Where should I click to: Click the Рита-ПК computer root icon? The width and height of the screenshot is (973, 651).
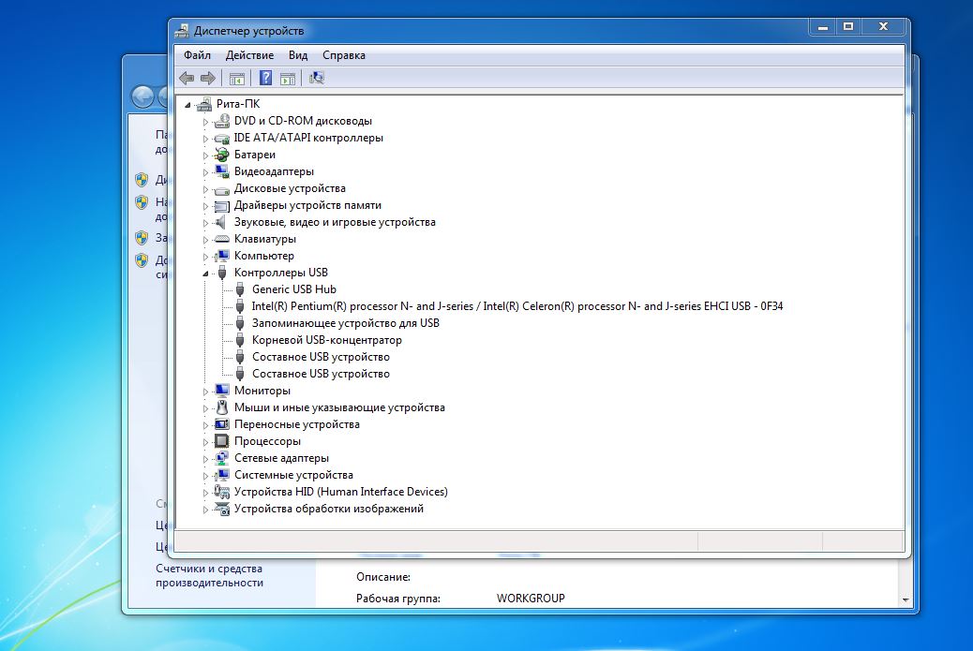[x=203, y=104]
